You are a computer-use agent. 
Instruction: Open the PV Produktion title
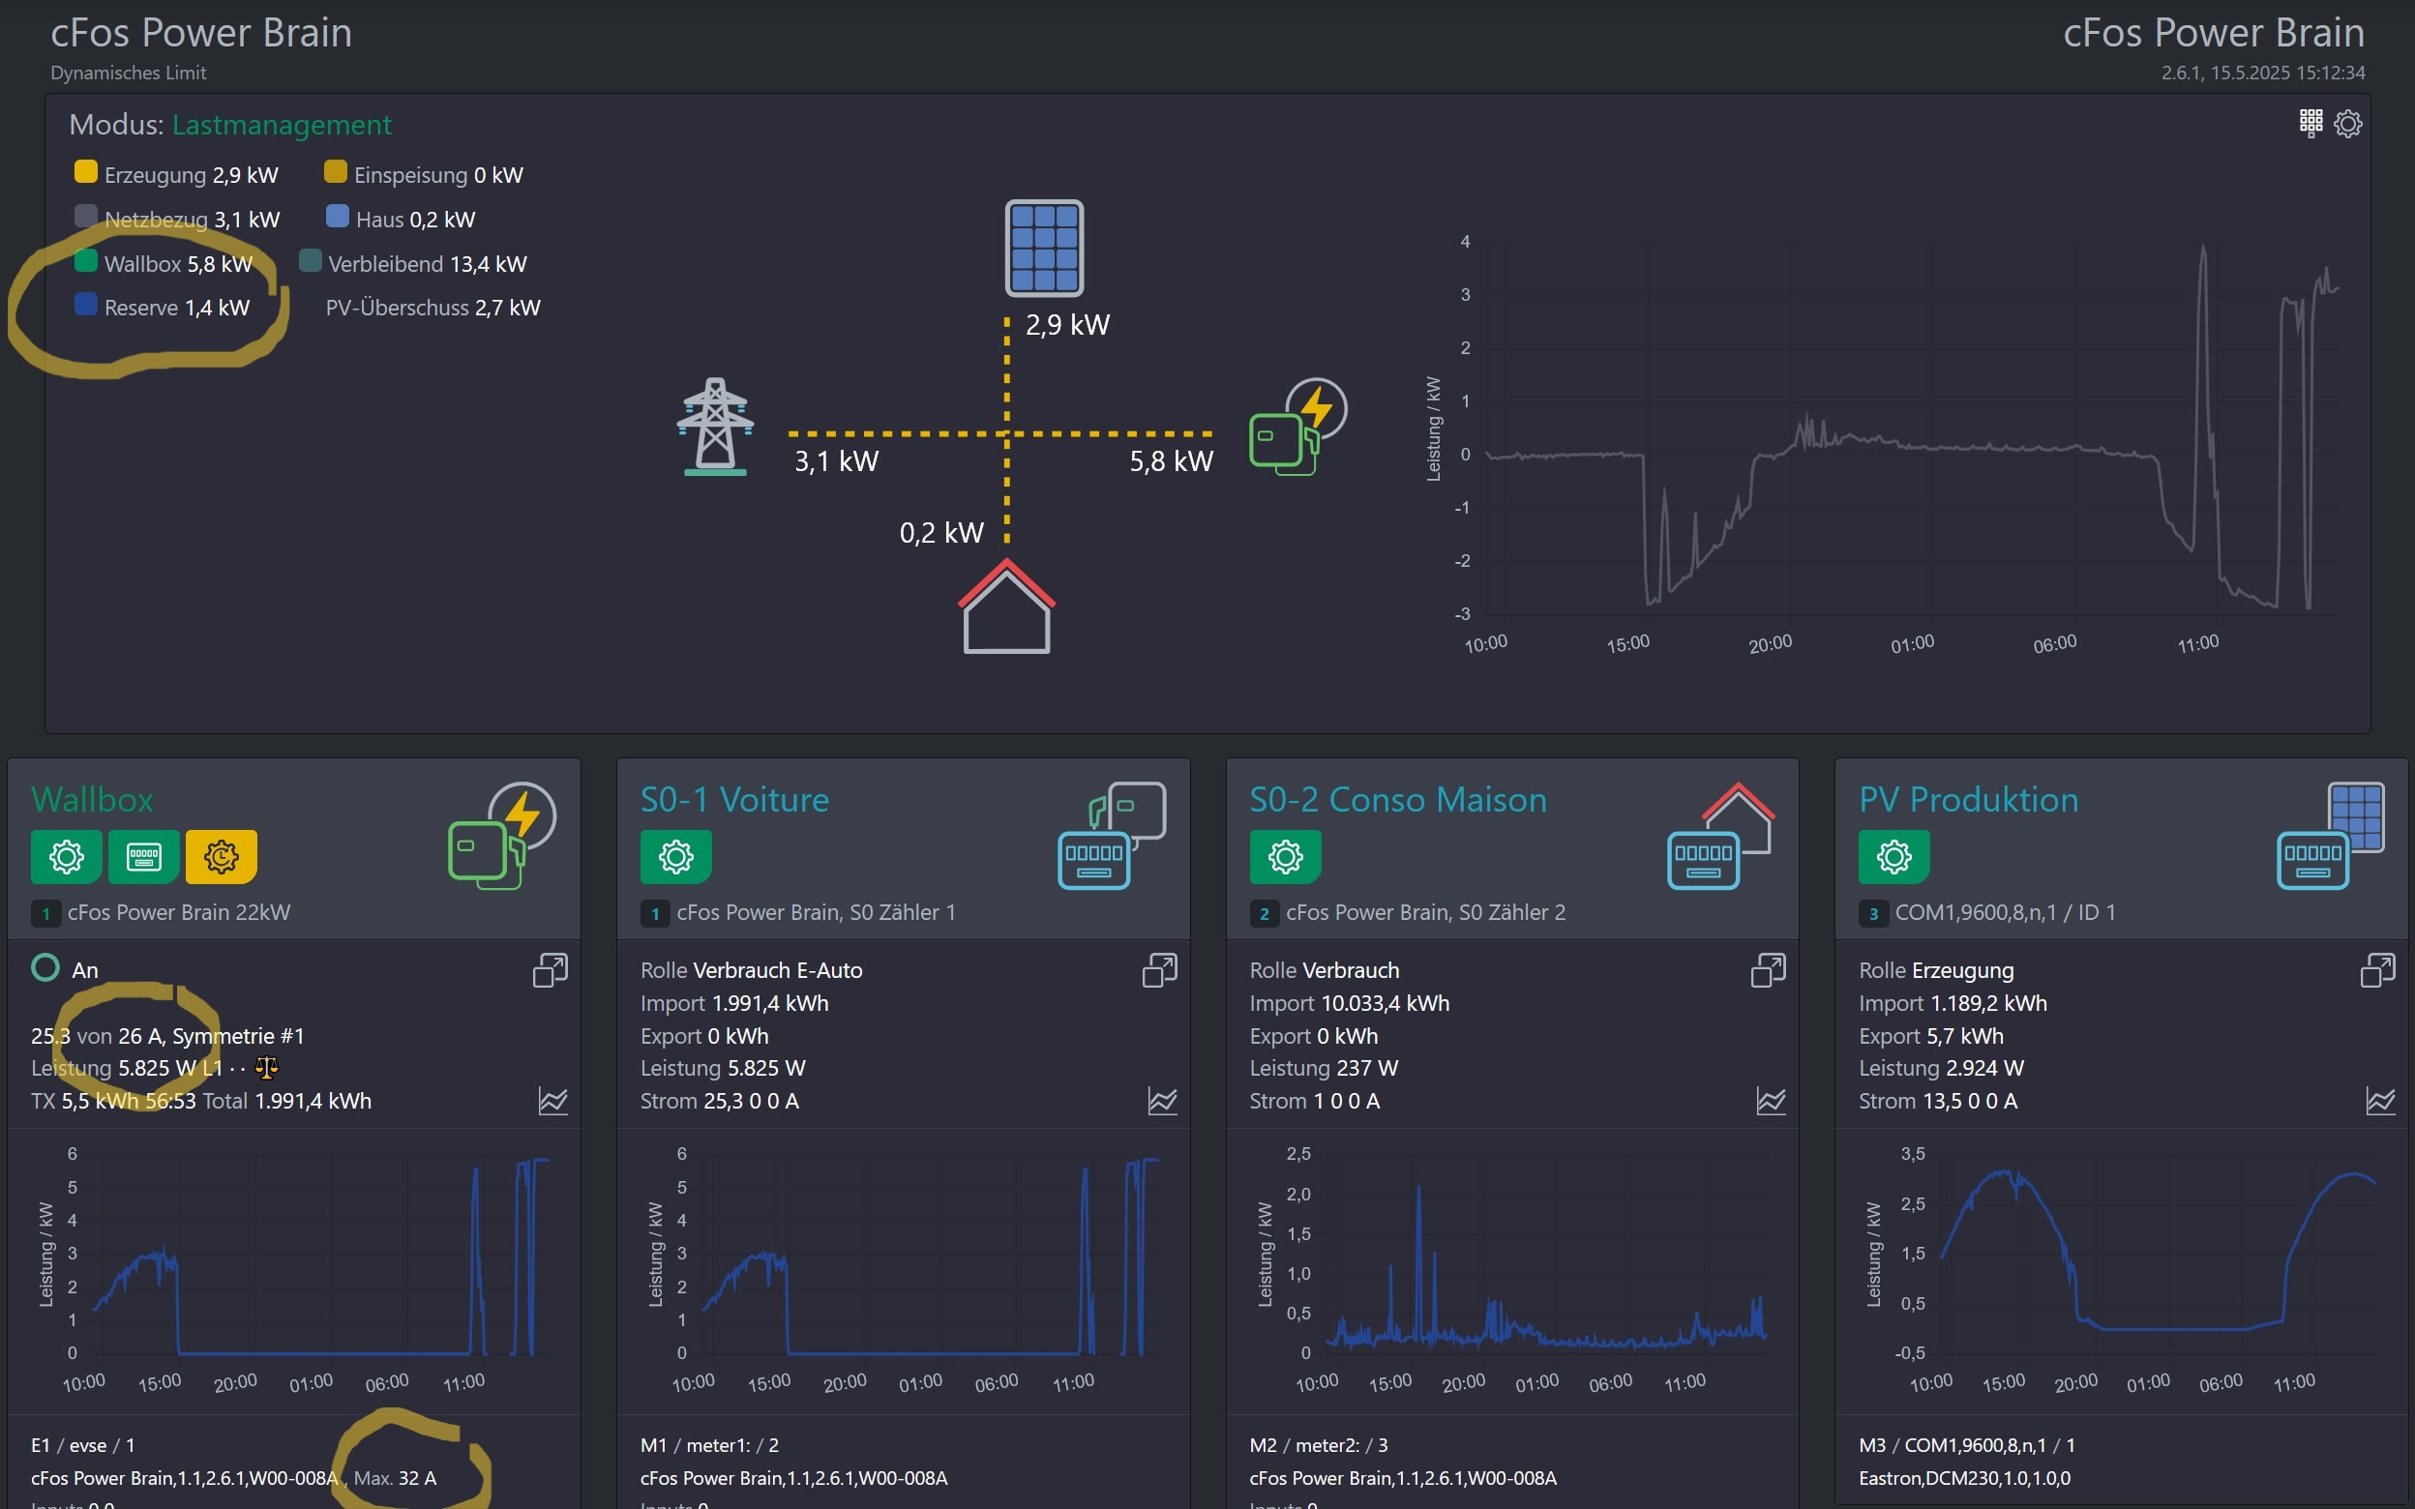[x=1968, y=799]
